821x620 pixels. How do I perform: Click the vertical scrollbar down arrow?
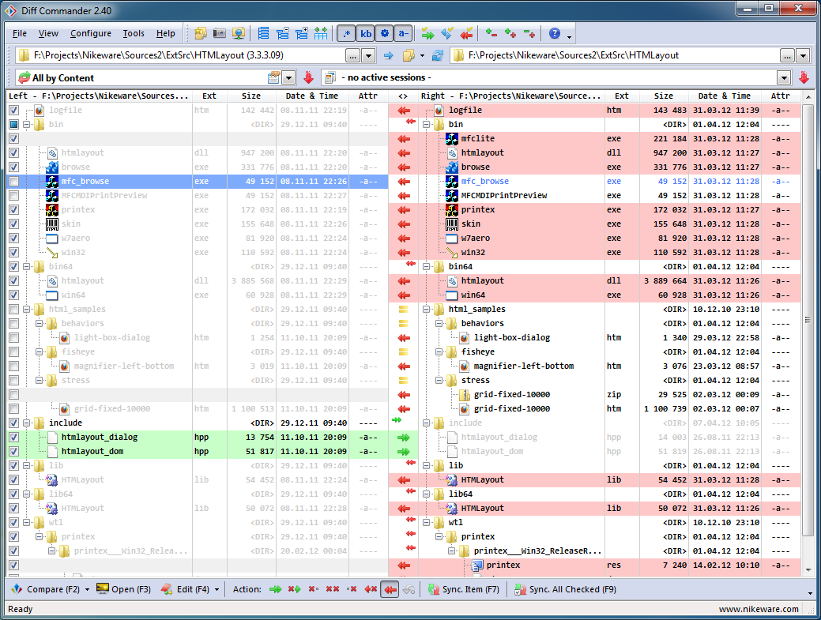pos(808,569)
